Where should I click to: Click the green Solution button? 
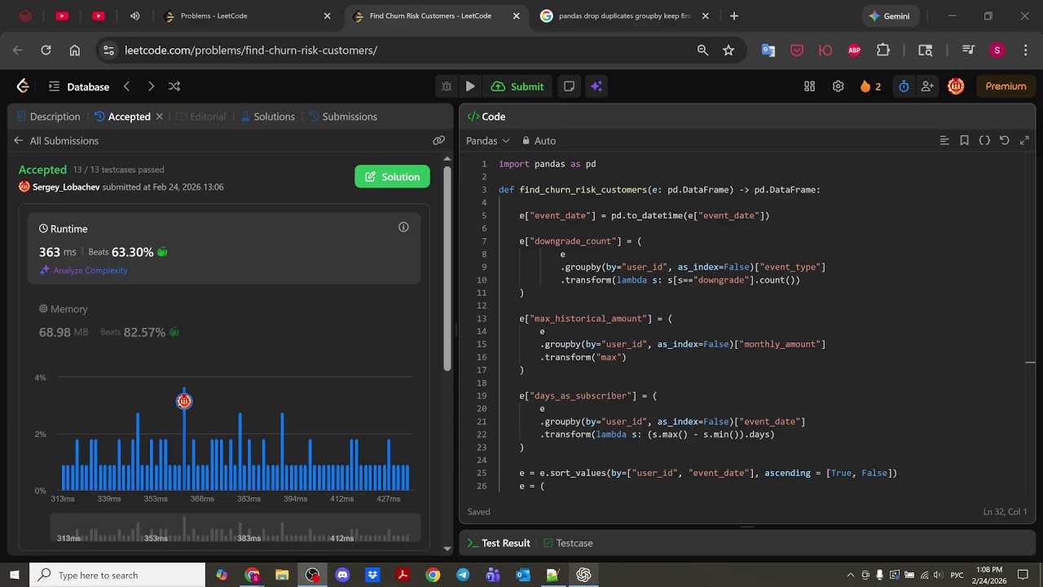point(392,177)
